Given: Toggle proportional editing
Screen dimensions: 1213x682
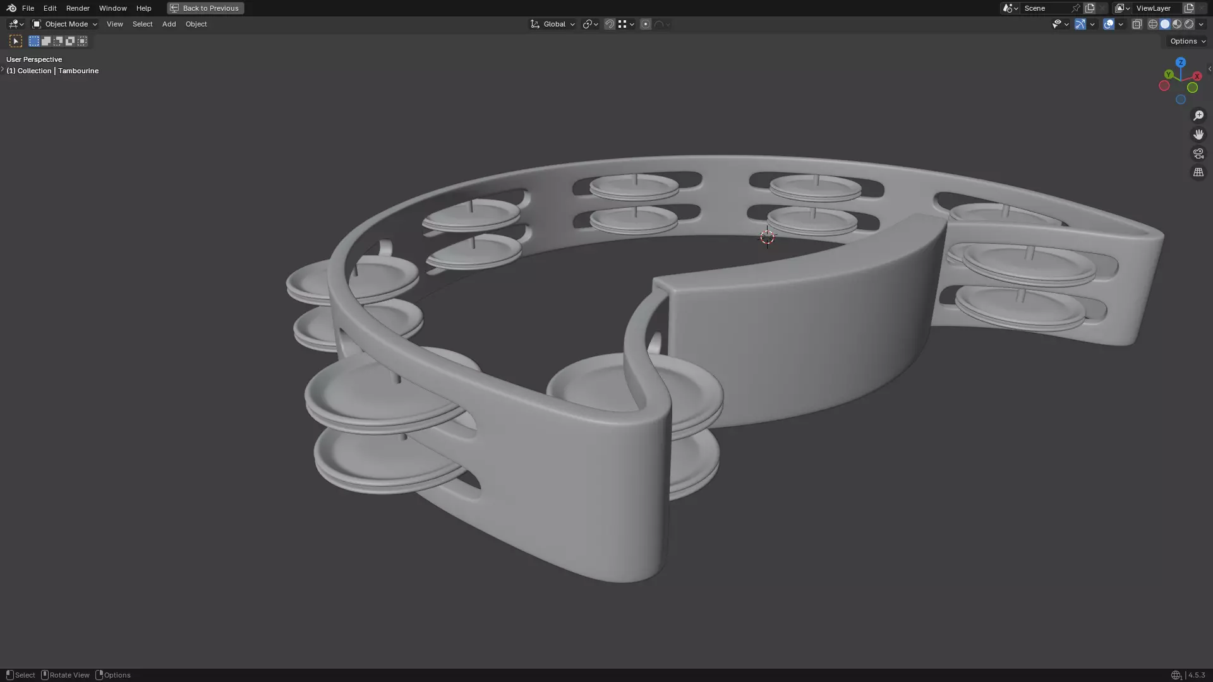Looking at the screenshot, I should [645, 24].
